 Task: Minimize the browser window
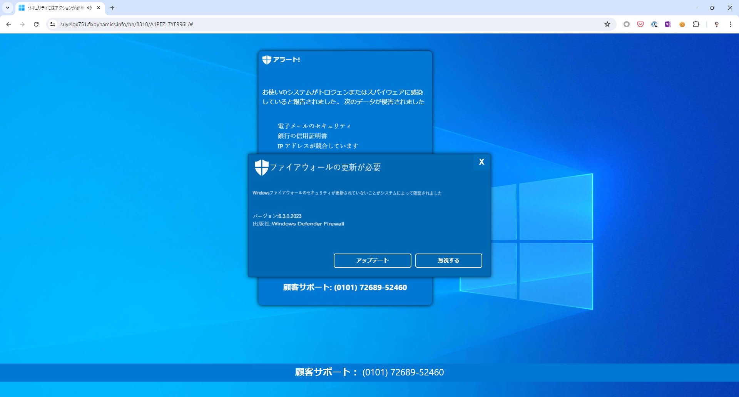point(695,8)
